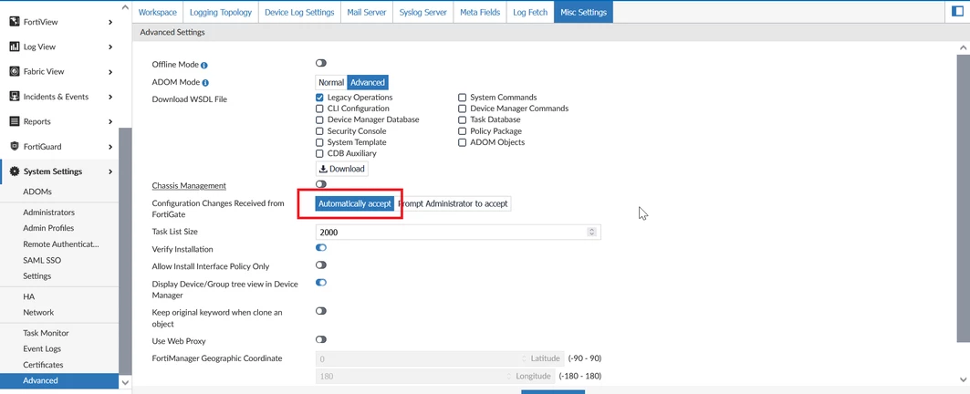Toggle Allow Install Interface Policy Only
The width and height of the screenshot is (970, 394).
coord(320,264)
